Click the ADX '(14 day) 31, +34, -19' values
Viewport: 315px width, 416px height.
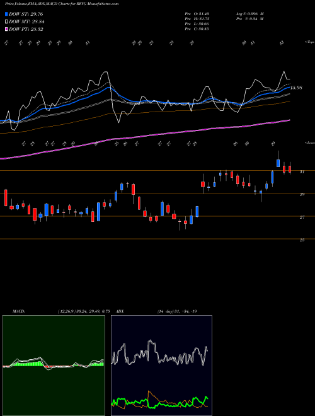click(177, 311)
